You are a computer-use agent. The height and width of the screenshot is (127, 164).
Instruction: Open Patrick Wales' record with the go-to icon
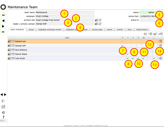(x=9, y=54)
